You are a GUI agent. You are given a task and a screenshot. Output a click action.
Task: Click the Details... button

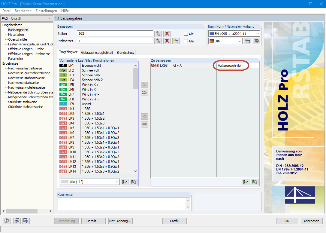click(93, 221)
